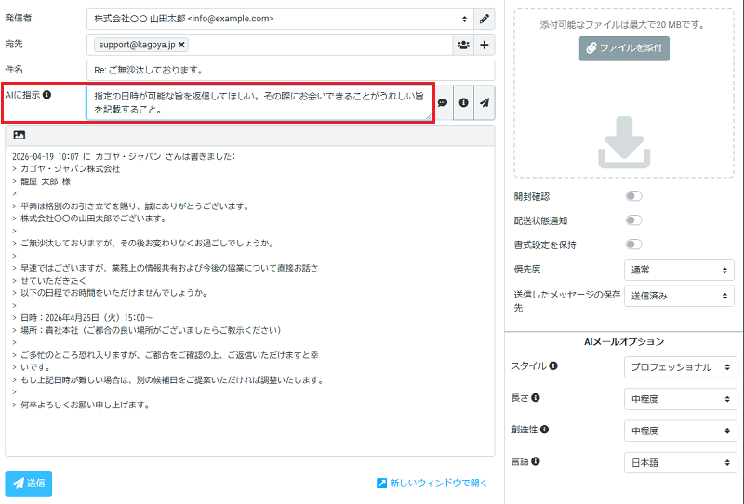Open saved message folder dropdown 送信済み
This screenshot has width=744, height=504.
(679, 296)
